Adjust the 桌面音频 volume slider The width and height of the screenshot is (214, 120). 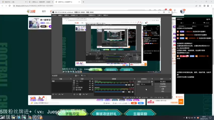111,92
